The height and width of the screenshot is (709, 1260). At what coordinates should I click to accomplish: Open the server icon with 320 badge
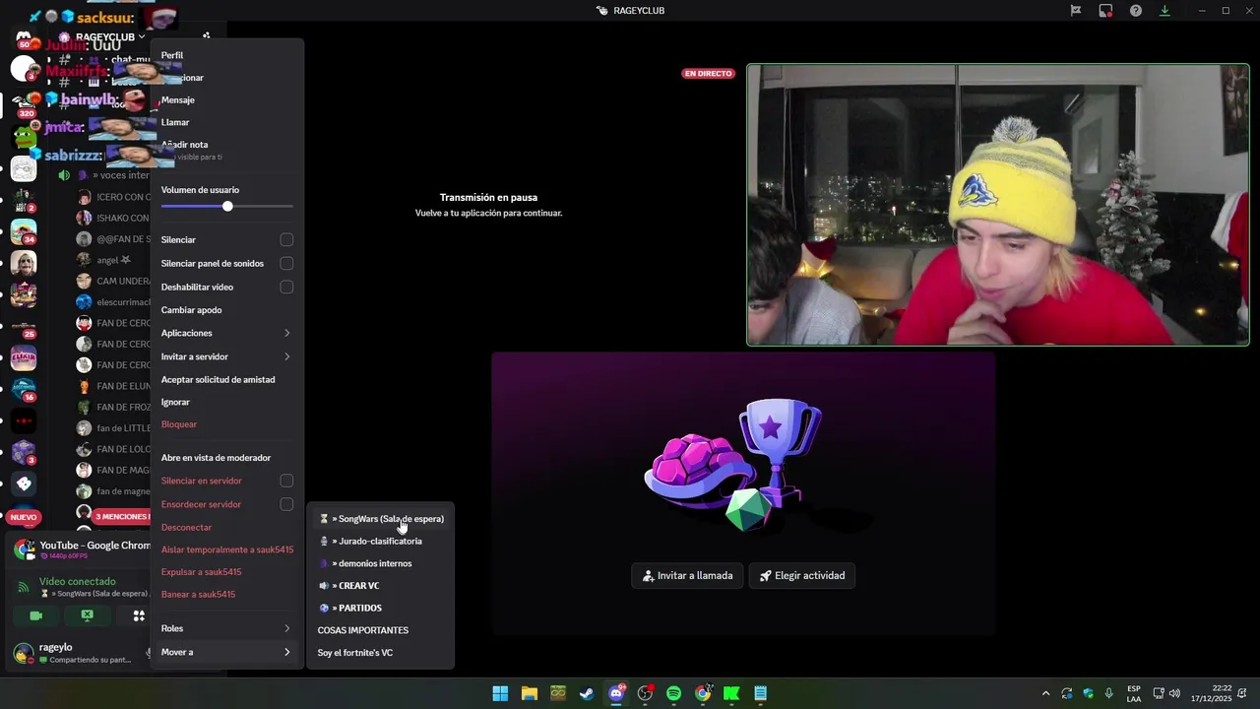(x=24, y=104)
